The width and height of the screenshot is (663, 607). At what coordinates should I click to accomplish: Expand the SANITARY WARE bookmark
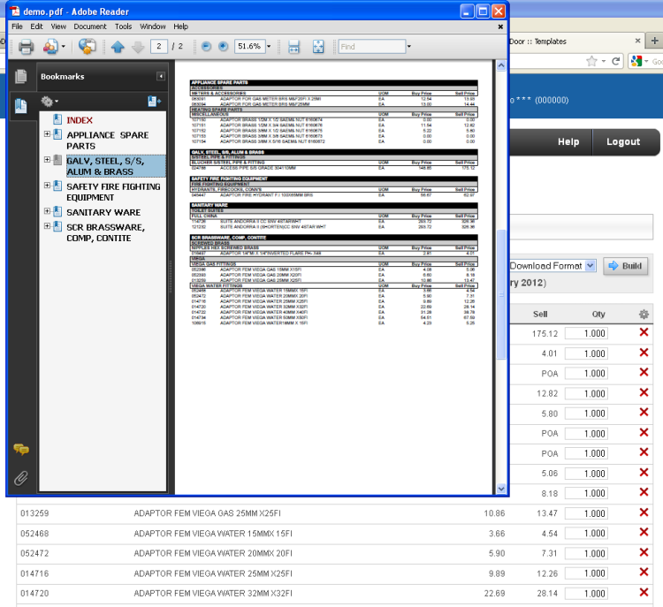(x=48, y=212)
